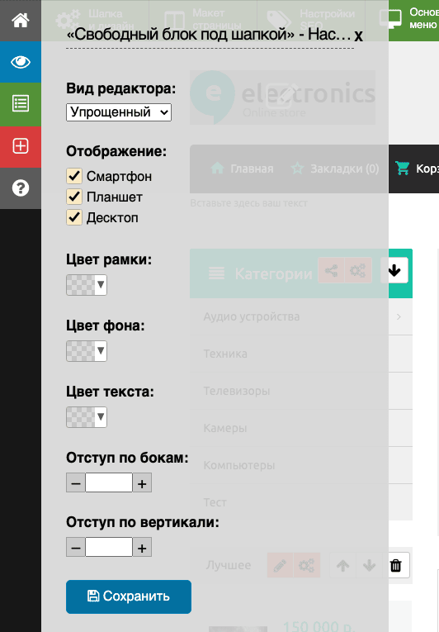The width and height of the screenshot is (439, 632).
Task: Toggle the Планшет checkbox
Action: 74,197
